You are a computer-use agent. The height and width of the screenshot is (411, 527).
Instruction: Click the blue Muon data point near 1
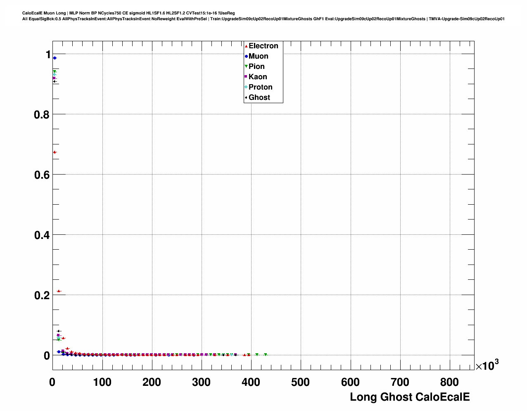pyautogui.click(x=55, y=58)
